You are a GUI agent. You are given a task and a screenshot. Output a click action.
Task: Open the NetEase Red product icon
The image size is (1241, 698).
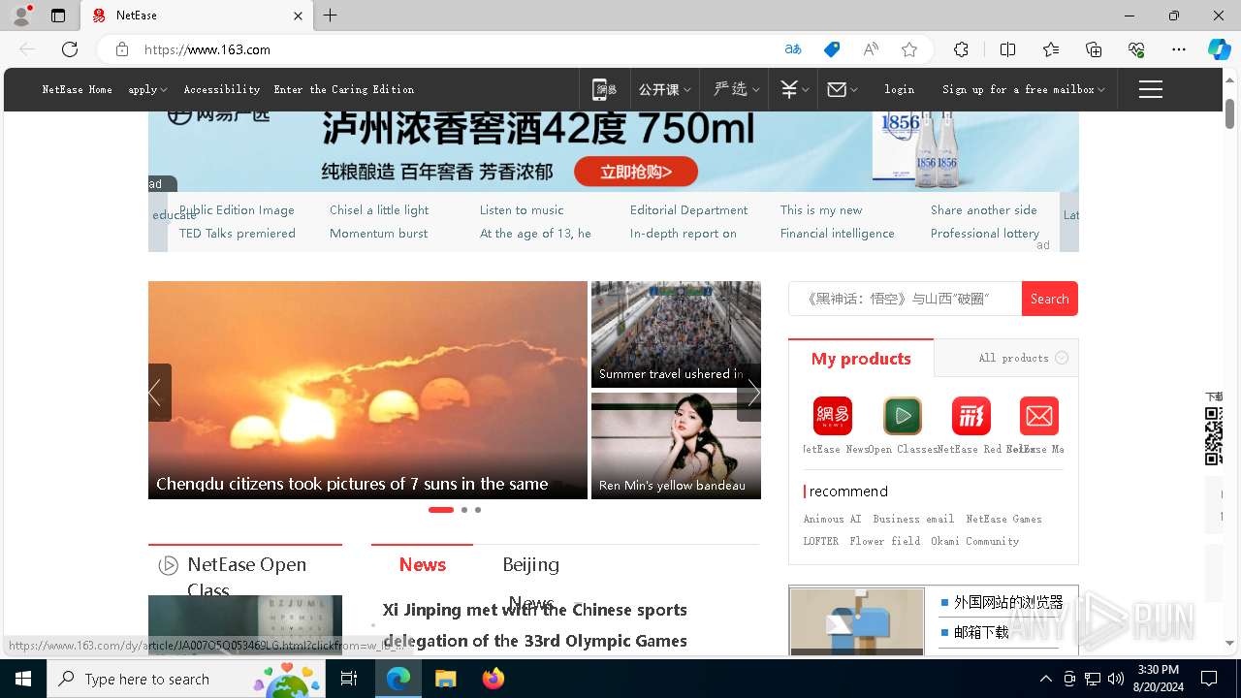click(x=971, y=416)
